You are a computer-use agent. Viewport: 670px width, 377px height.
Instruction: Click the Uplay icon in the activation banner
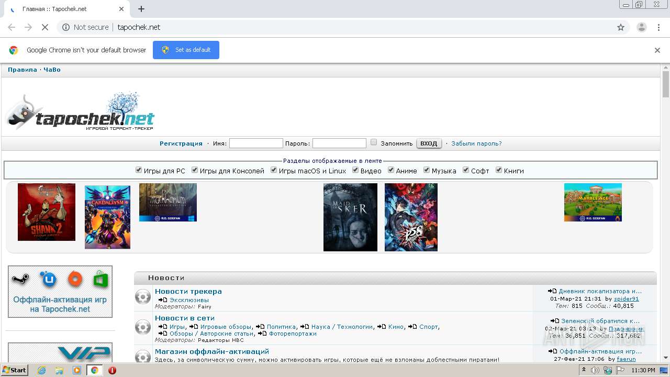(49, 280)
